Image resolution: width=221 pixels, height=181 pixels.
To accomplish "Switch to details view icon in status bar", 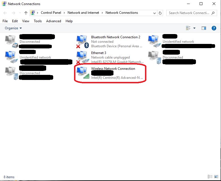I will tap(210, 176).
